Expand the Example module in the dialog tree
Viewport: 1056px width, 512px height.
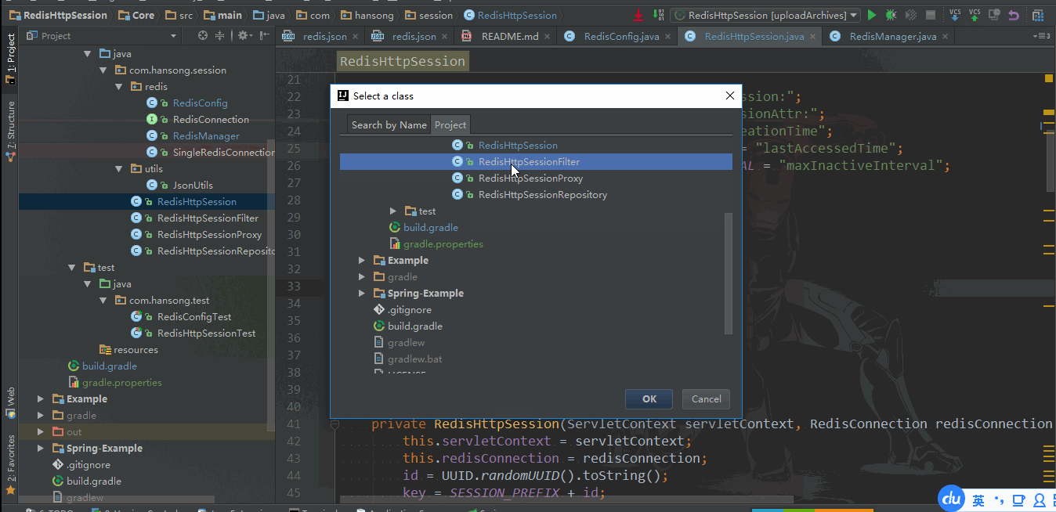[361, 261]
